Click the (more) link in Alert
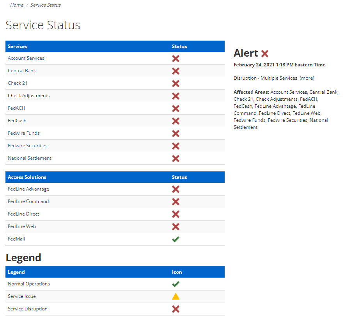 tap(307, 78)
